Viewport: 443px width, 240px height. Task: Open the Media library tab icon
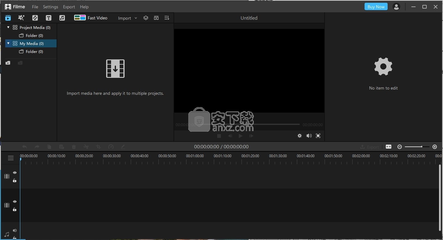click(8, 18)
